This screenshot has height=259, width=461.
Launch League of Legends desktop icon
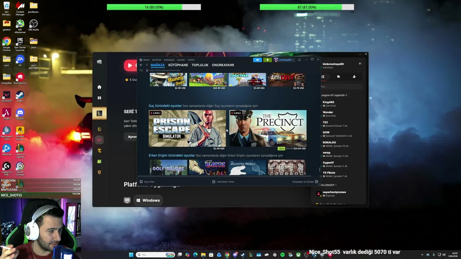pyautogui.click(x=20, y=151)
